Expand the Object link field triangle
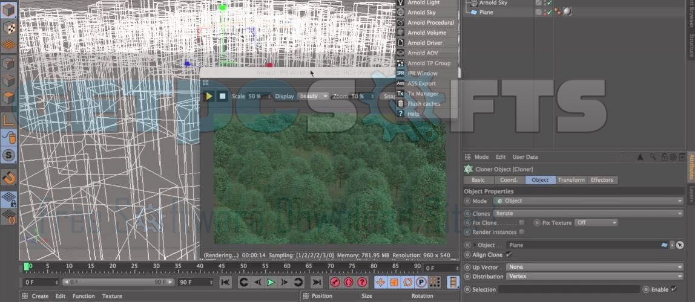This screenshot has width=695, height=302. pos(475,245)
